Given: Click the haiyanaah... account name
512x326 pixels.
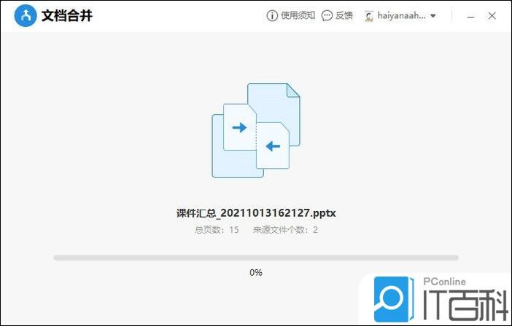Looking at the screenshot, I should tap(402, 15).
